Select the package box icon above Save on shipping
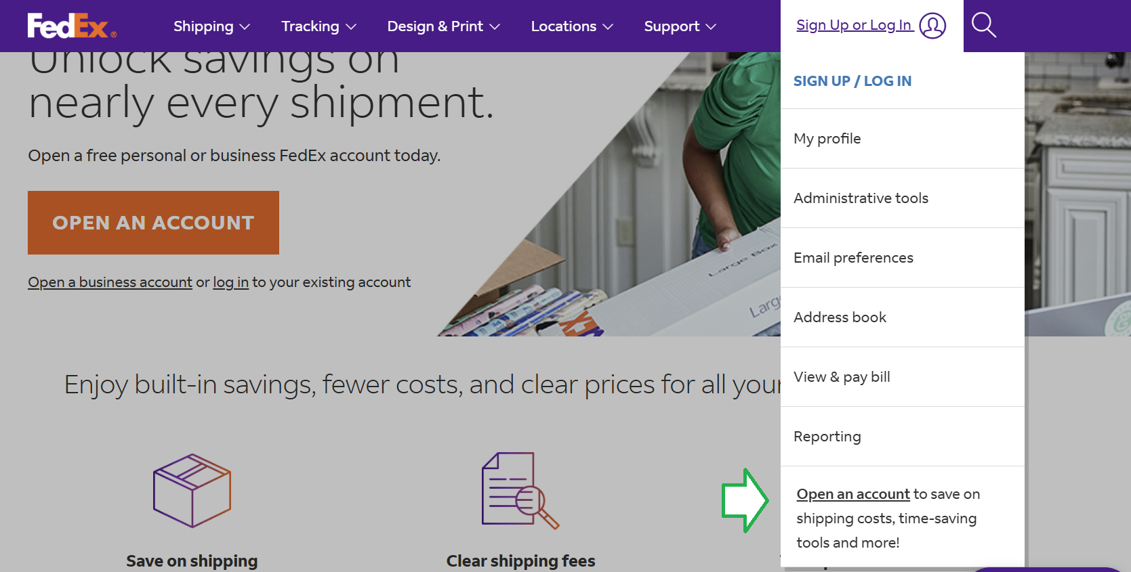 pyautogui.click(x=192, y=490)
